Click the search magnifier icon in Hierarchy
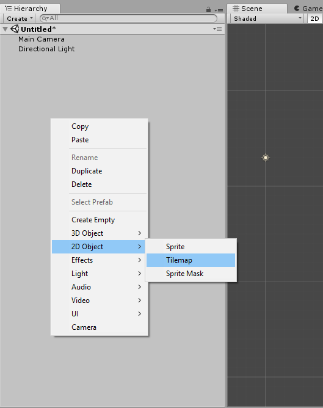Viewport: 323px width, 408px height. pyautogui.click(x=45, y=18)
